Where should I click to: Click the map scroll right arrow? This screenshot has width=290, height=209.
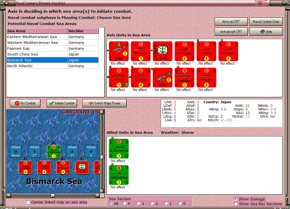point(98,195)
